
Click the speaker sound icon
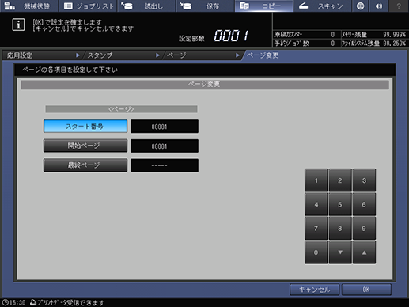[x=379, y=6]
